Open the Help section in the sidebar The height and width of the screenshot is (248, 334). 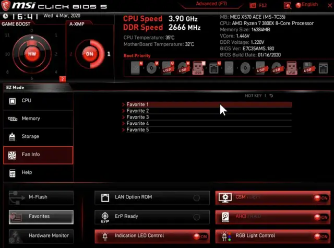pyautogui.click(x=38, y=173)
